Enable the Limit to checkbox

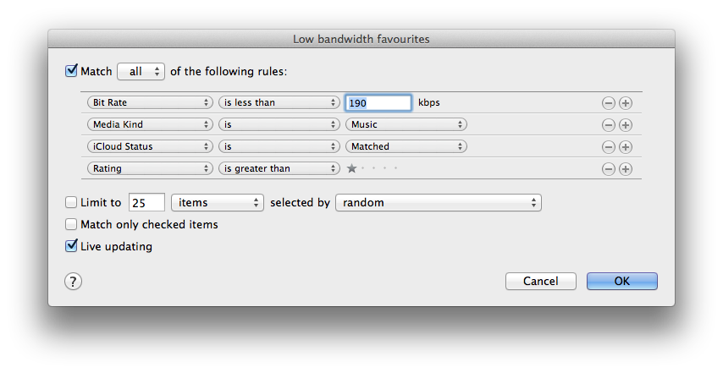pyautogui.click(x=71, y=203)
